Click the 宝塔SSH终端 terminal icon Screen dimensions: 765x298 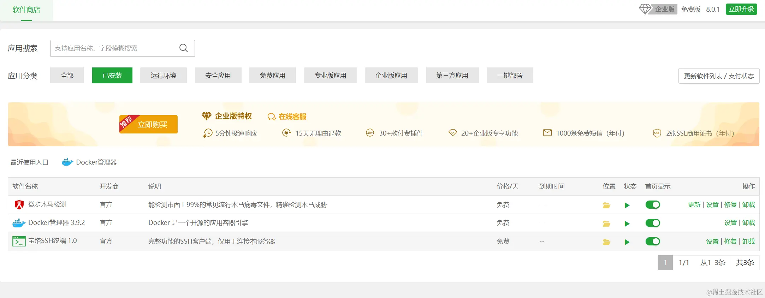(19, 241)
